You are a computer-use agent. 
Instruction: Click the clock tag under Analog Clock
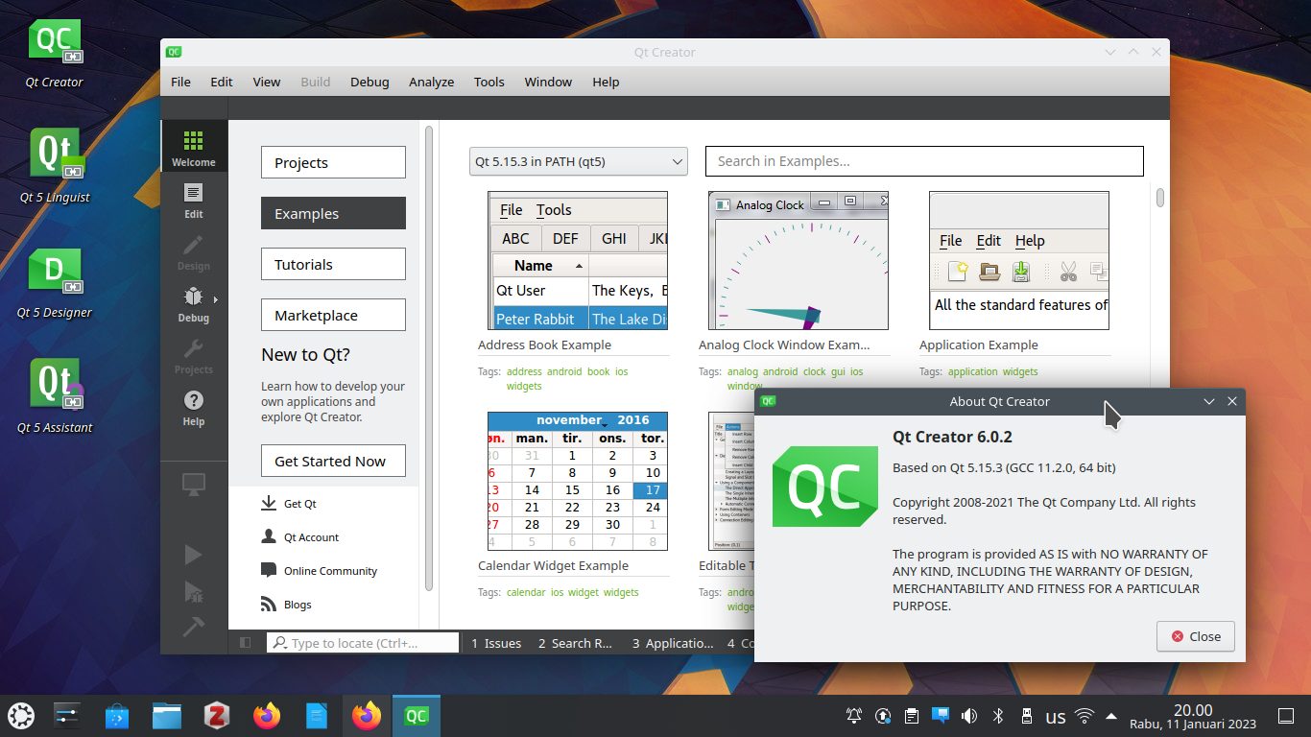(x=814, y=371)
